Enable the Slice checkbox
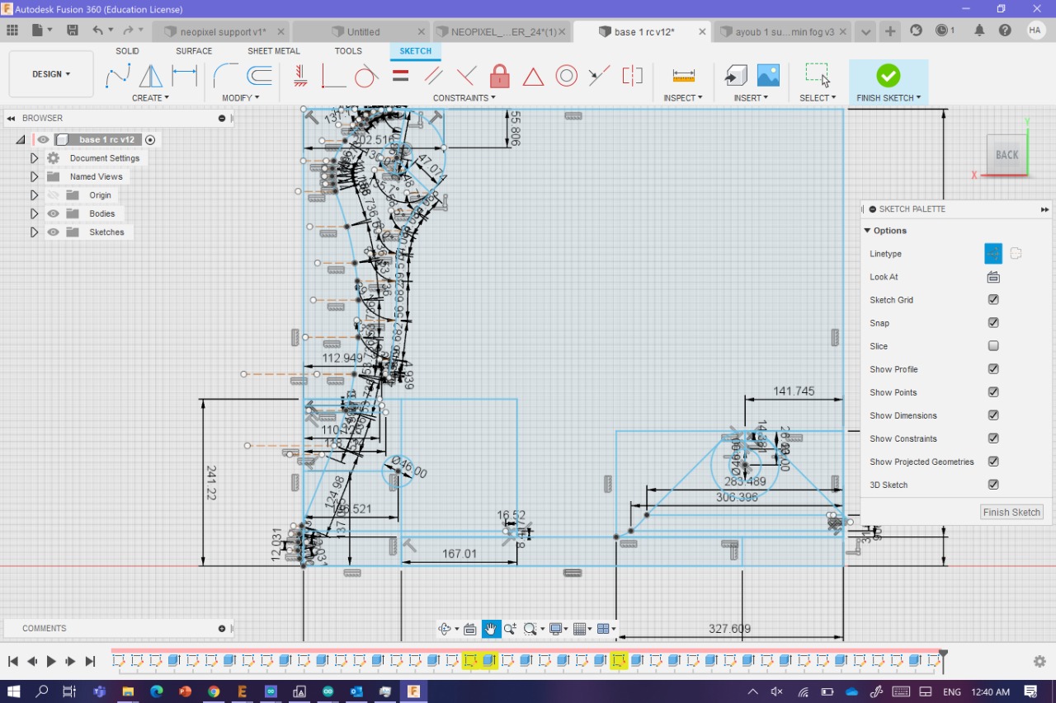The image size is (1056, 703). point(993,346)
